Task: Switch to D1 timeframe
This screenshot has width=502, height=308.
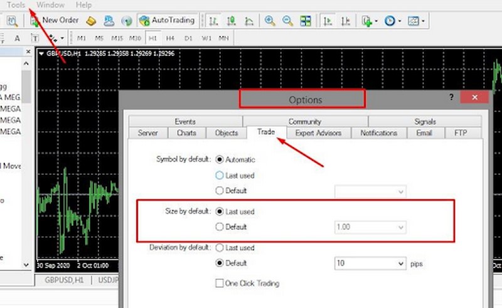Action: tap(188, 38)
